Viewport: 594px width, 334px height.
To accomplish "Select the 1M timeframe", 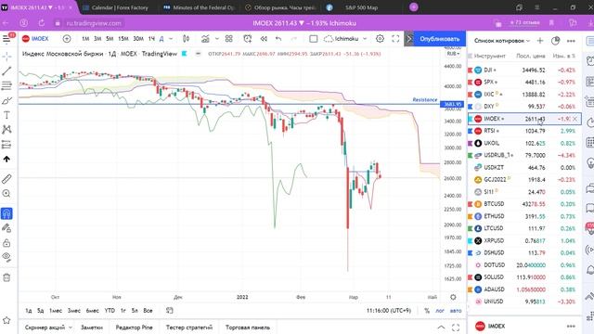I will (x=85, y=39).
